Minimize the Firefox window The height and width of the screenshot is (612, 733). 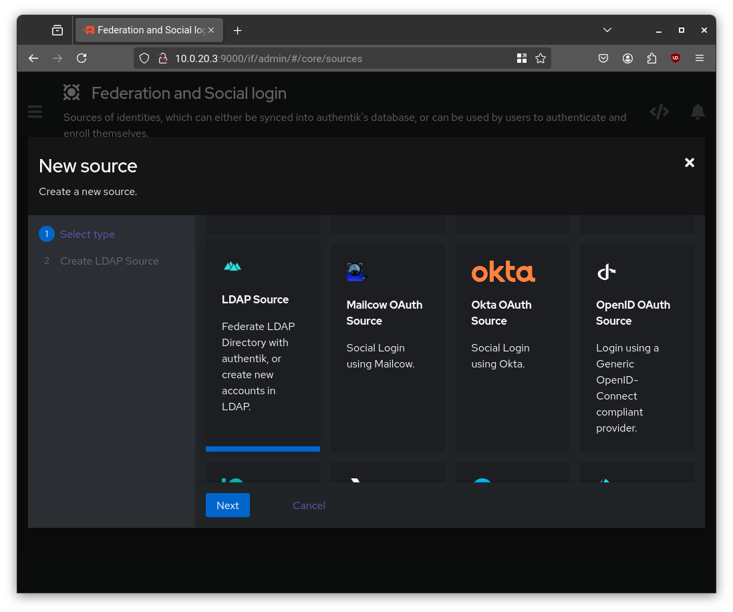tap(659, 30)
